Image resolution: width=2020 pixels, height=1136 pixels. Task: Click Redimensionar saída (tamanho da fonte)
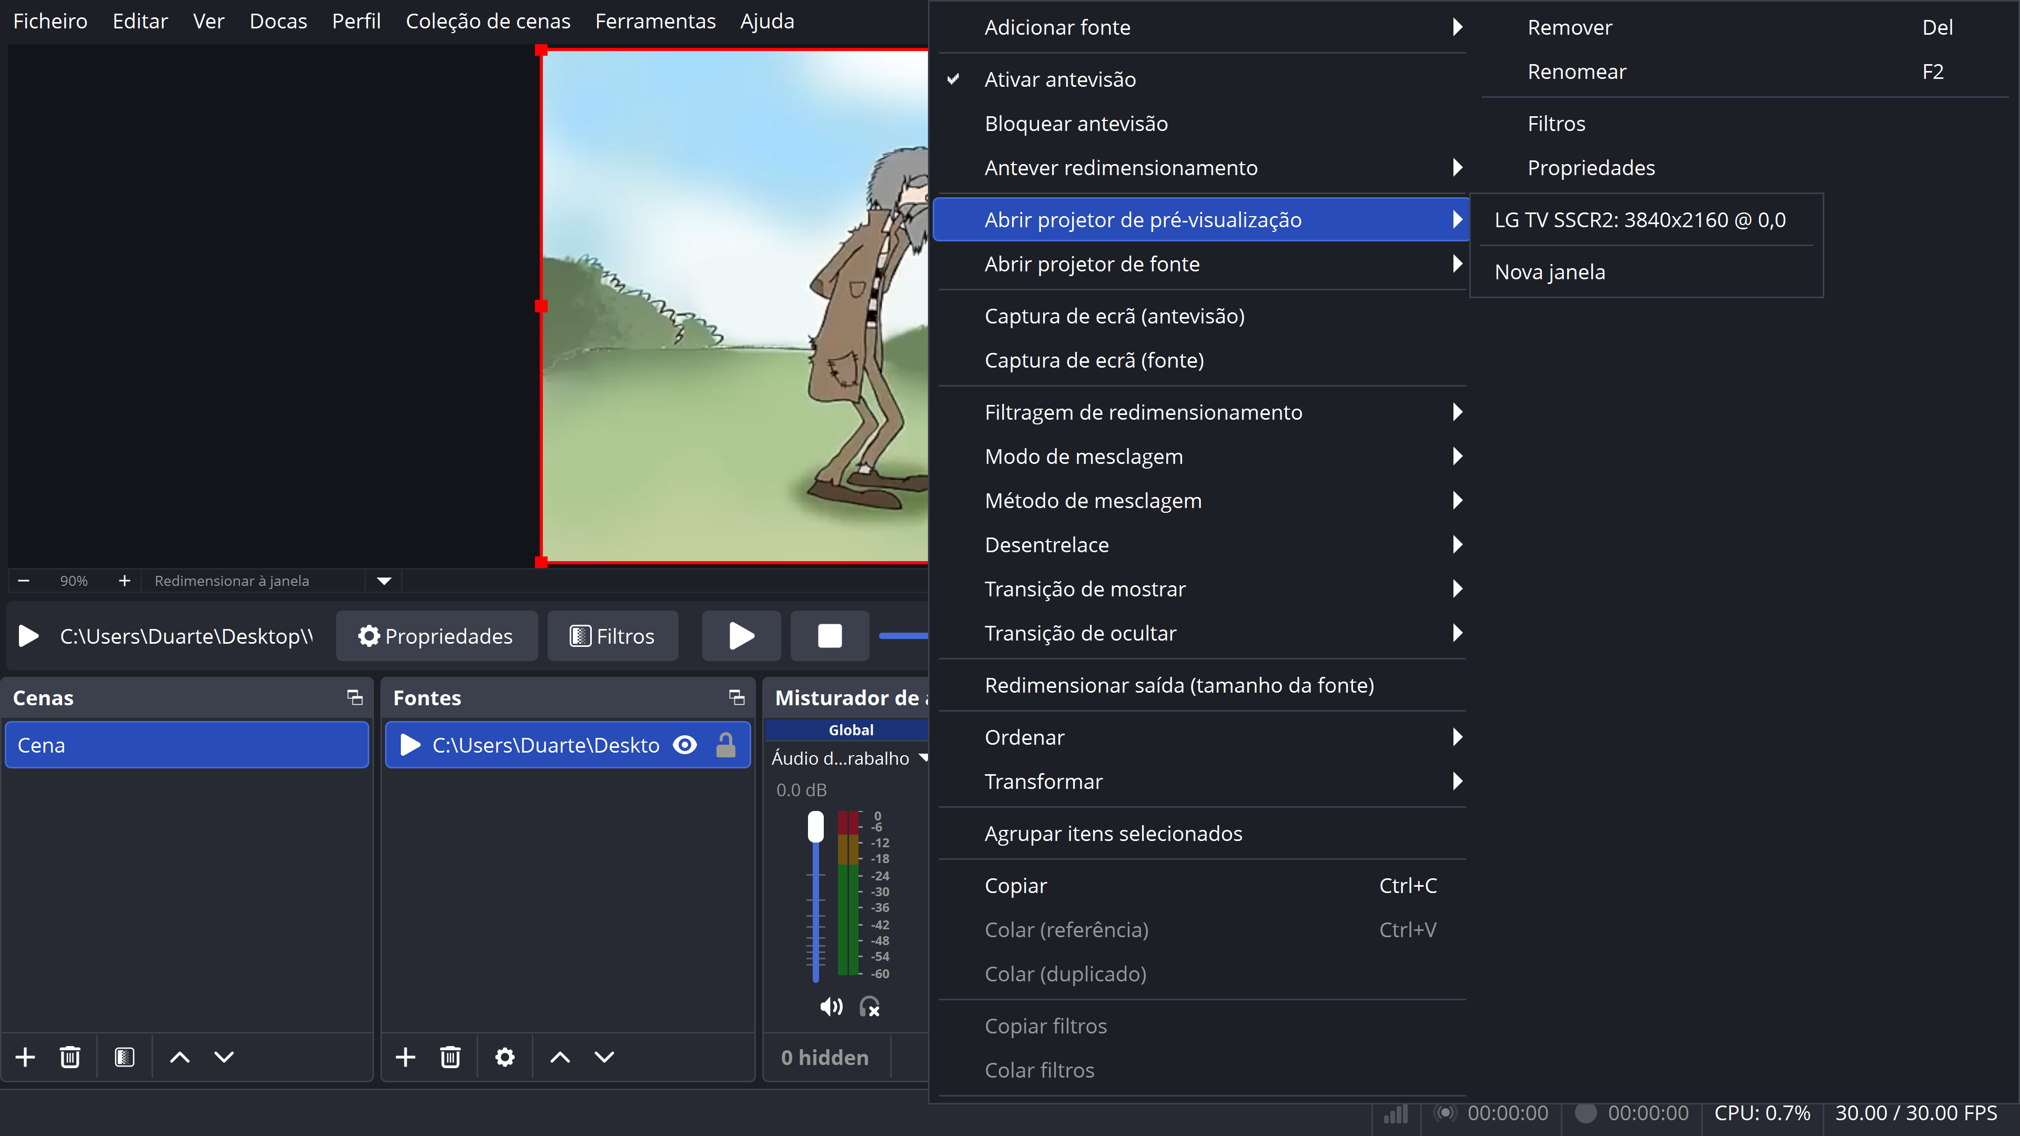(1201, 685)
